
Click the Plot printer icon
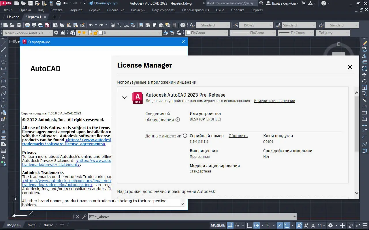(x=28, y=25)
